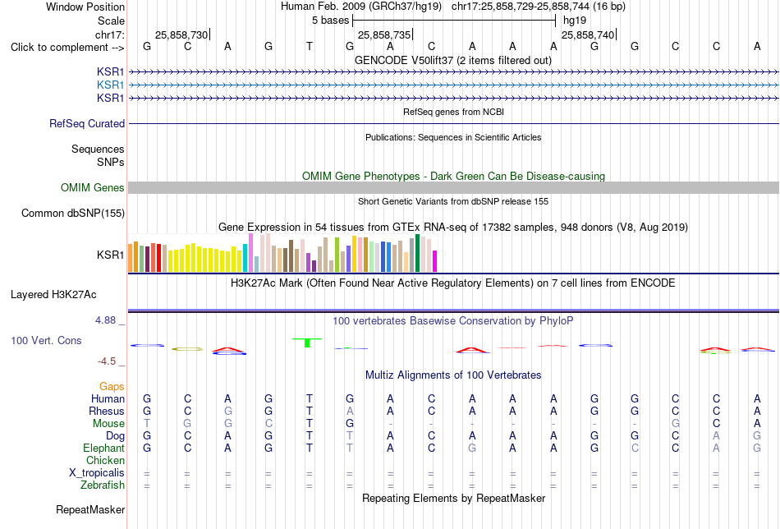The width and height of the screenshot is (780, 529).
Task: Select the X_tropicalis species label
Action: tap(97, 473)
